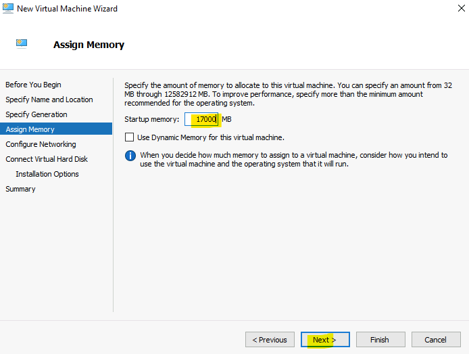Proceed with the Next button
The width and height of the screenshot is (469, 354).
[x=325, y=340]
